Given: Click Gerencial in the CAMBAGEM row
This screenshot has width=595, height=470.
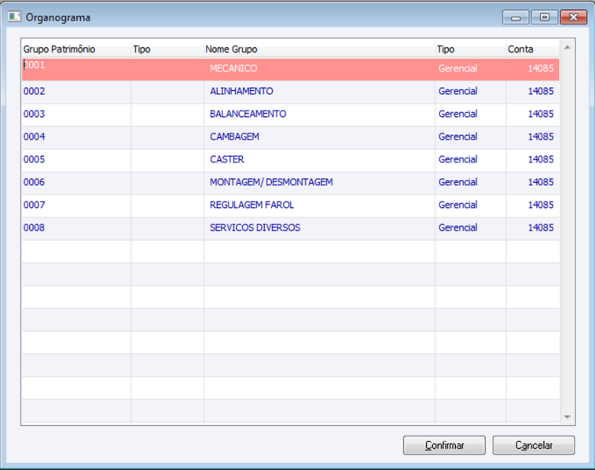Looking at the screenshot, I should (x=457, y=137).
